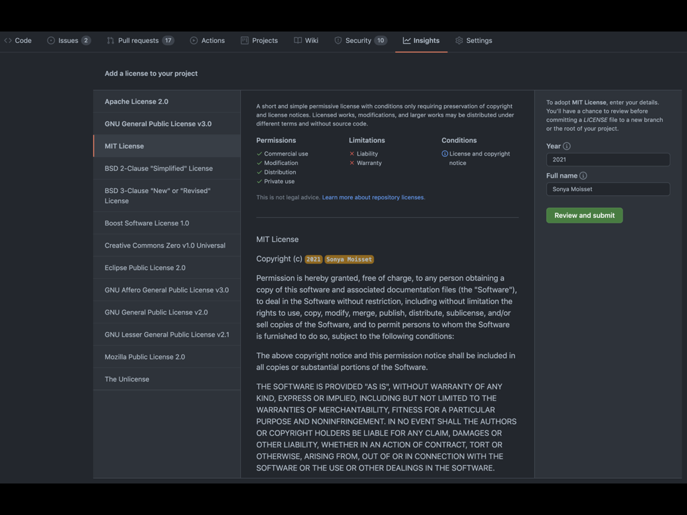Pick GNU Lesser General Public License v2.1
Image resolution: width=687 pixels, height=515 pixels.
[x=167, y=335]
